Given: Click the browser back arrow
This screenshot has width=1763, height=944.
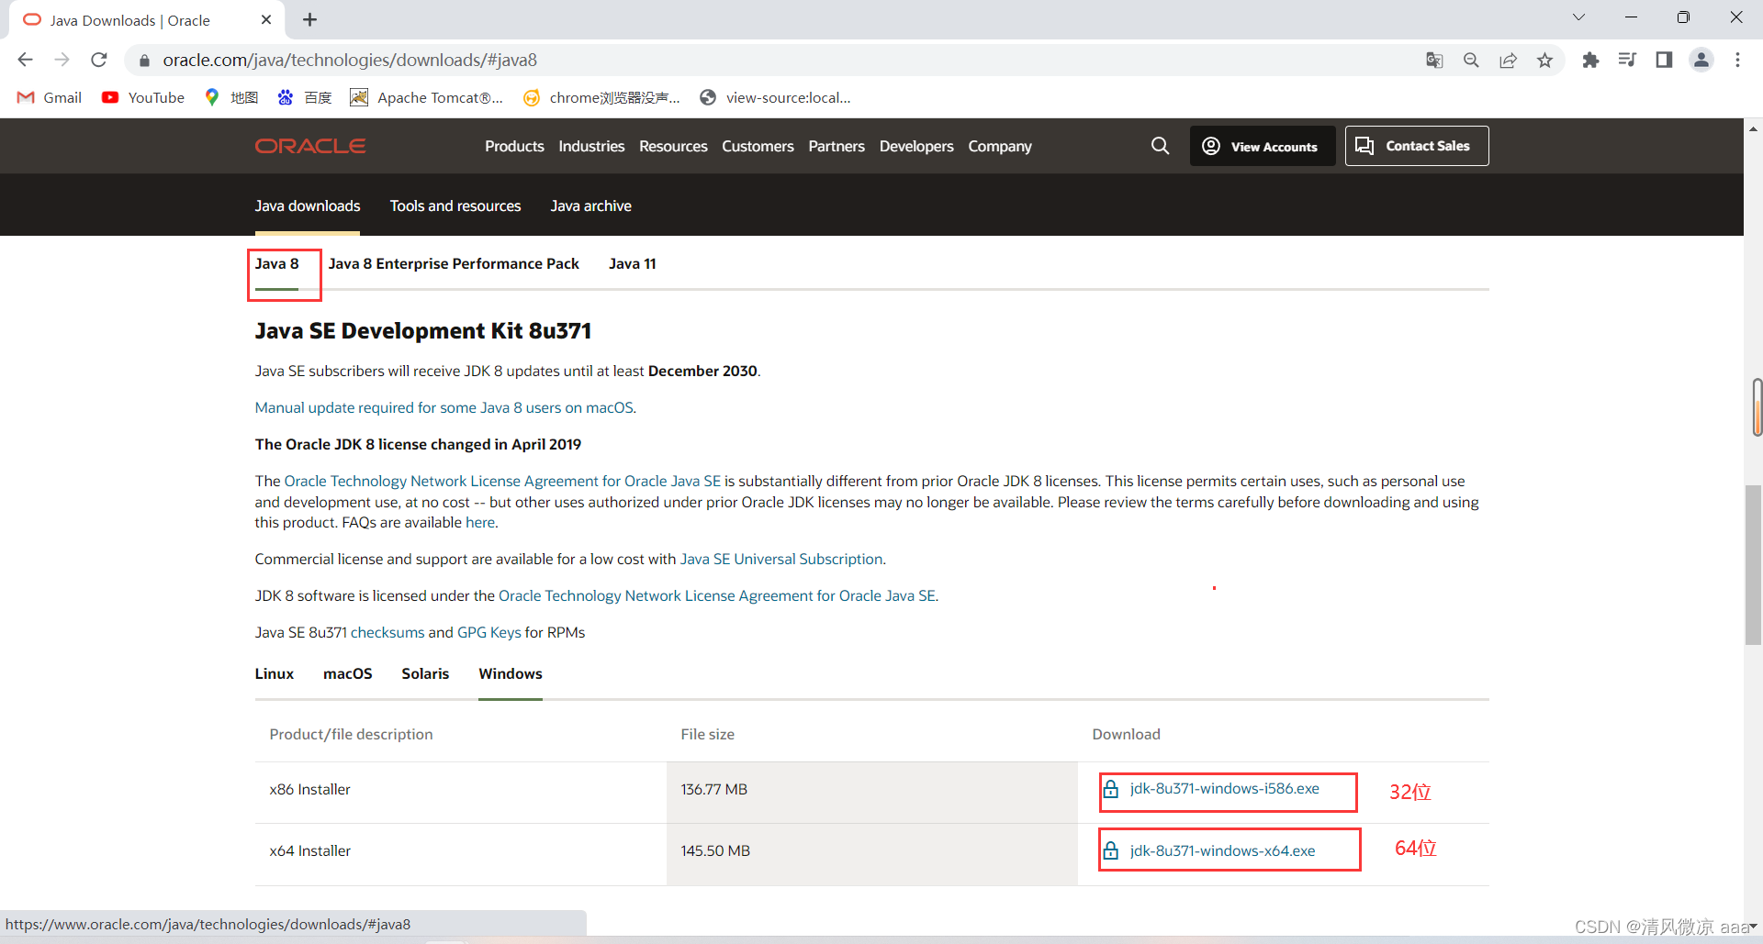Looking at the screenshot, I should [25, 60].
